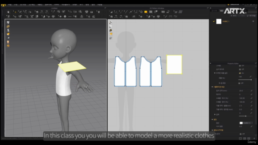
Task: Click the middle button between Add and apply
Action: pyautogui.click(x=241, y=16)
